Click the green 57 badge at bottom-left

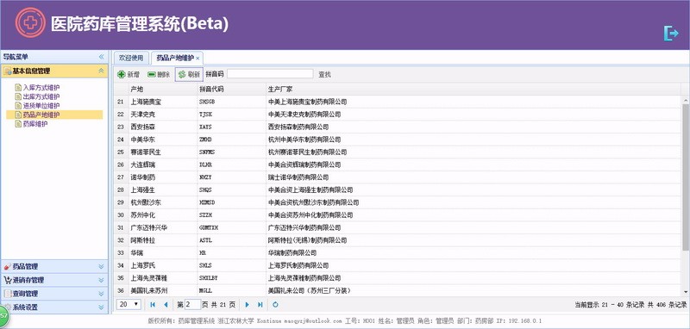(3, 316)
